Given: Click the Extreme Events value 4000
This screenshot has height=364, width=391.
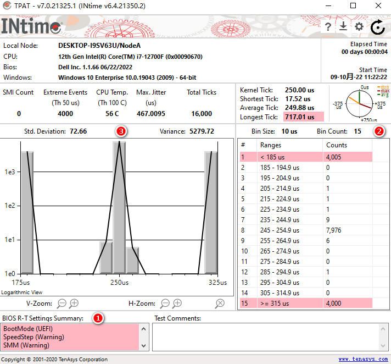Looking at the screenshot, I should coord(65,114).
